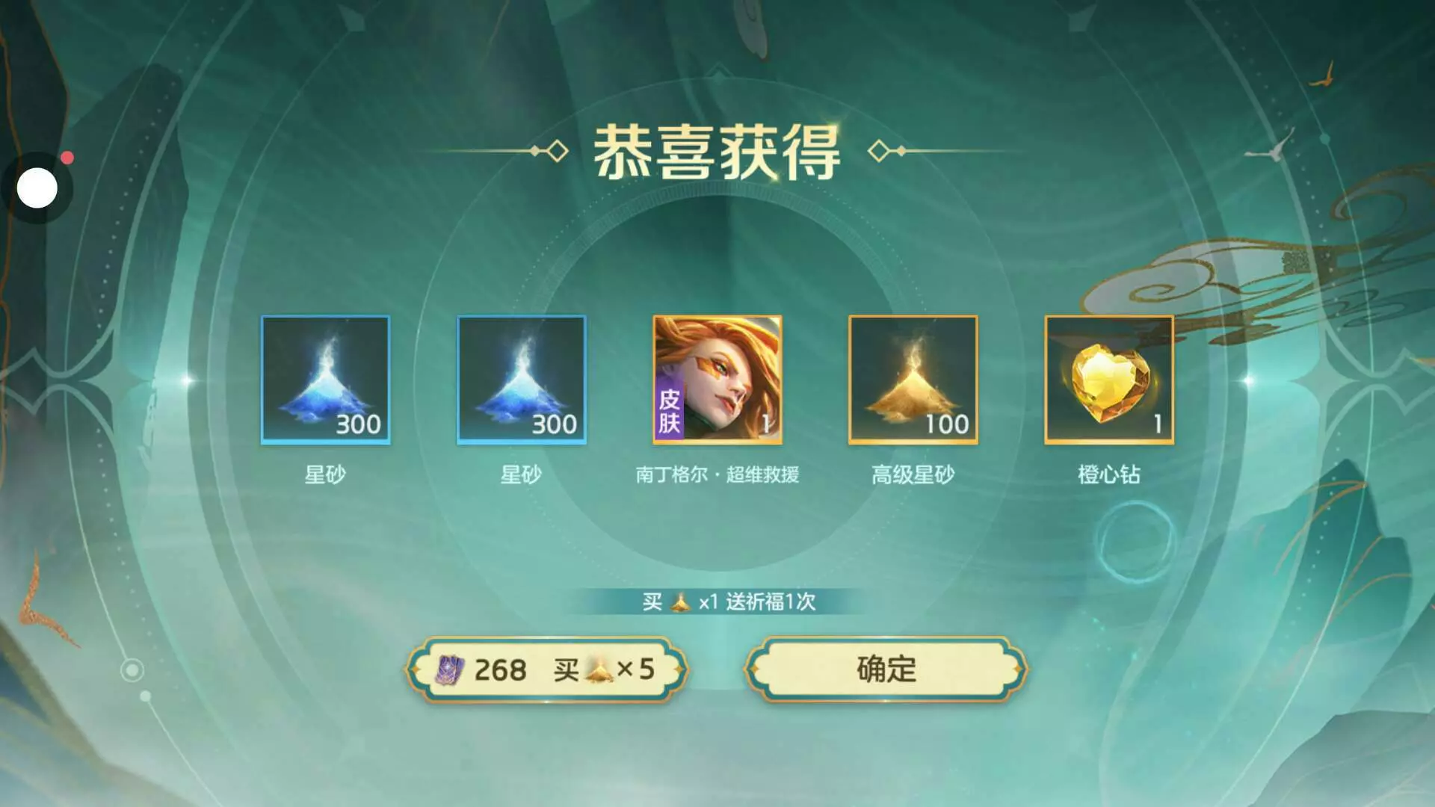The image size is (1435, 807).
Task: Tap the 高级星砂 100 gold reward icon
Action: pyautogui.click(x=913, y=380)
